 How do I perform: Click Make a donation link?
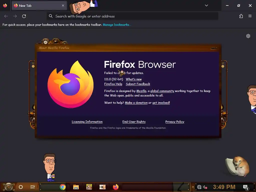136,103
